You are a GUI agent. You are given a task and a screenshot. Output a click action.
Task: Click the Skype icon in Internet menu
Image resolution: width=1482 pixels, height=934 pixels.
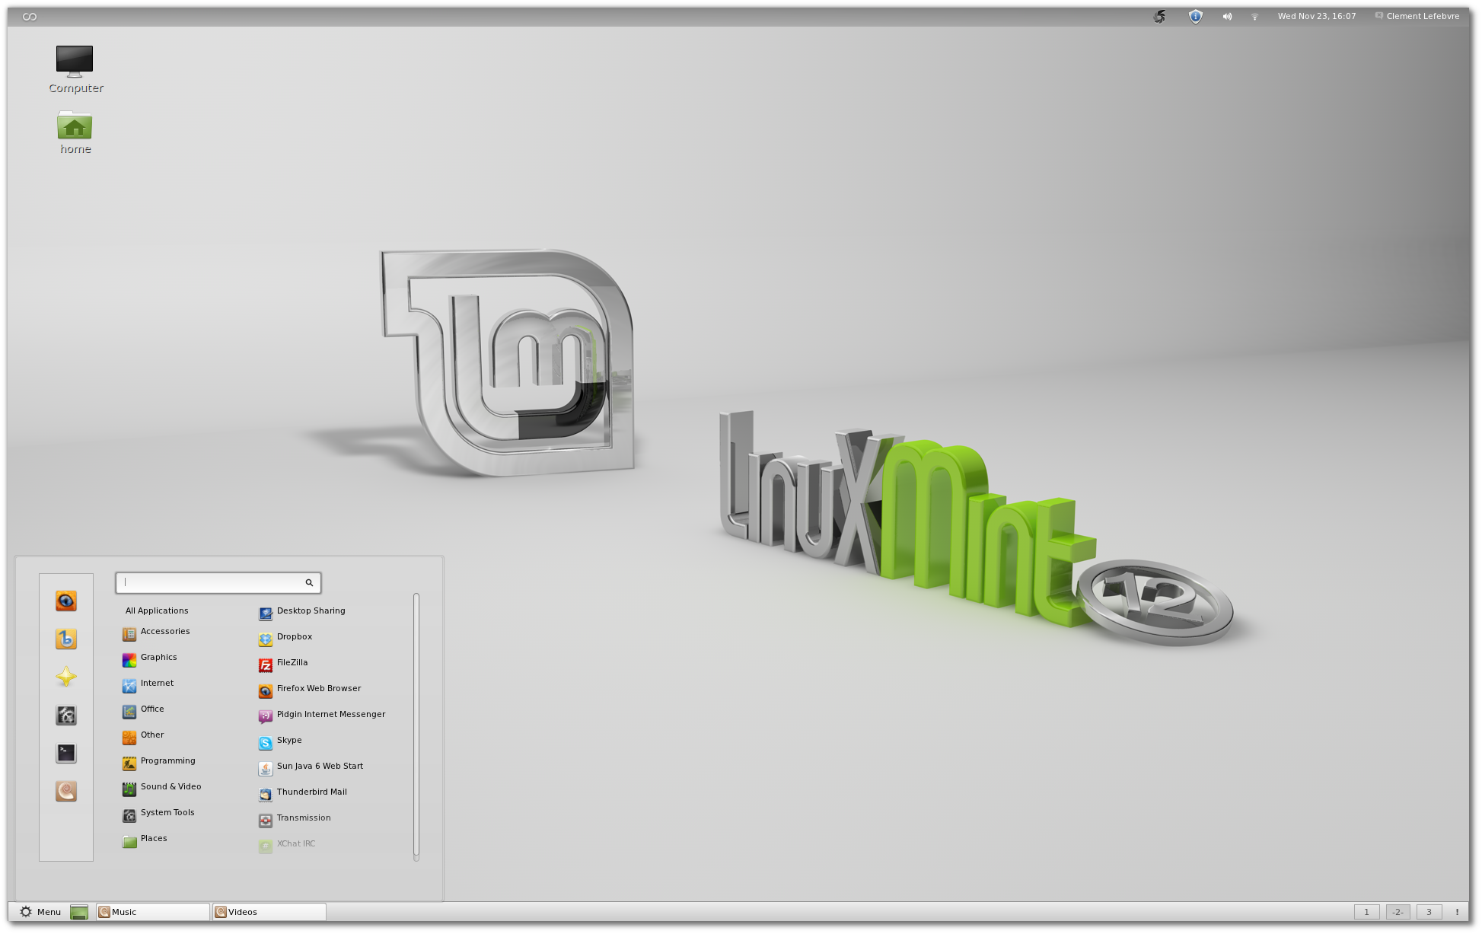265,741
